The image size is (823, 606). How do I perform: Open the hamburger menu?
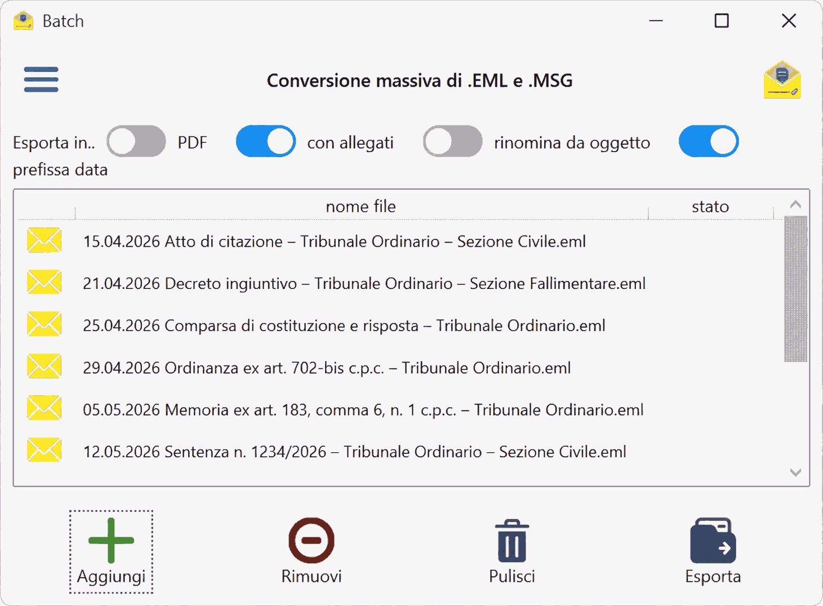(41, 79)
